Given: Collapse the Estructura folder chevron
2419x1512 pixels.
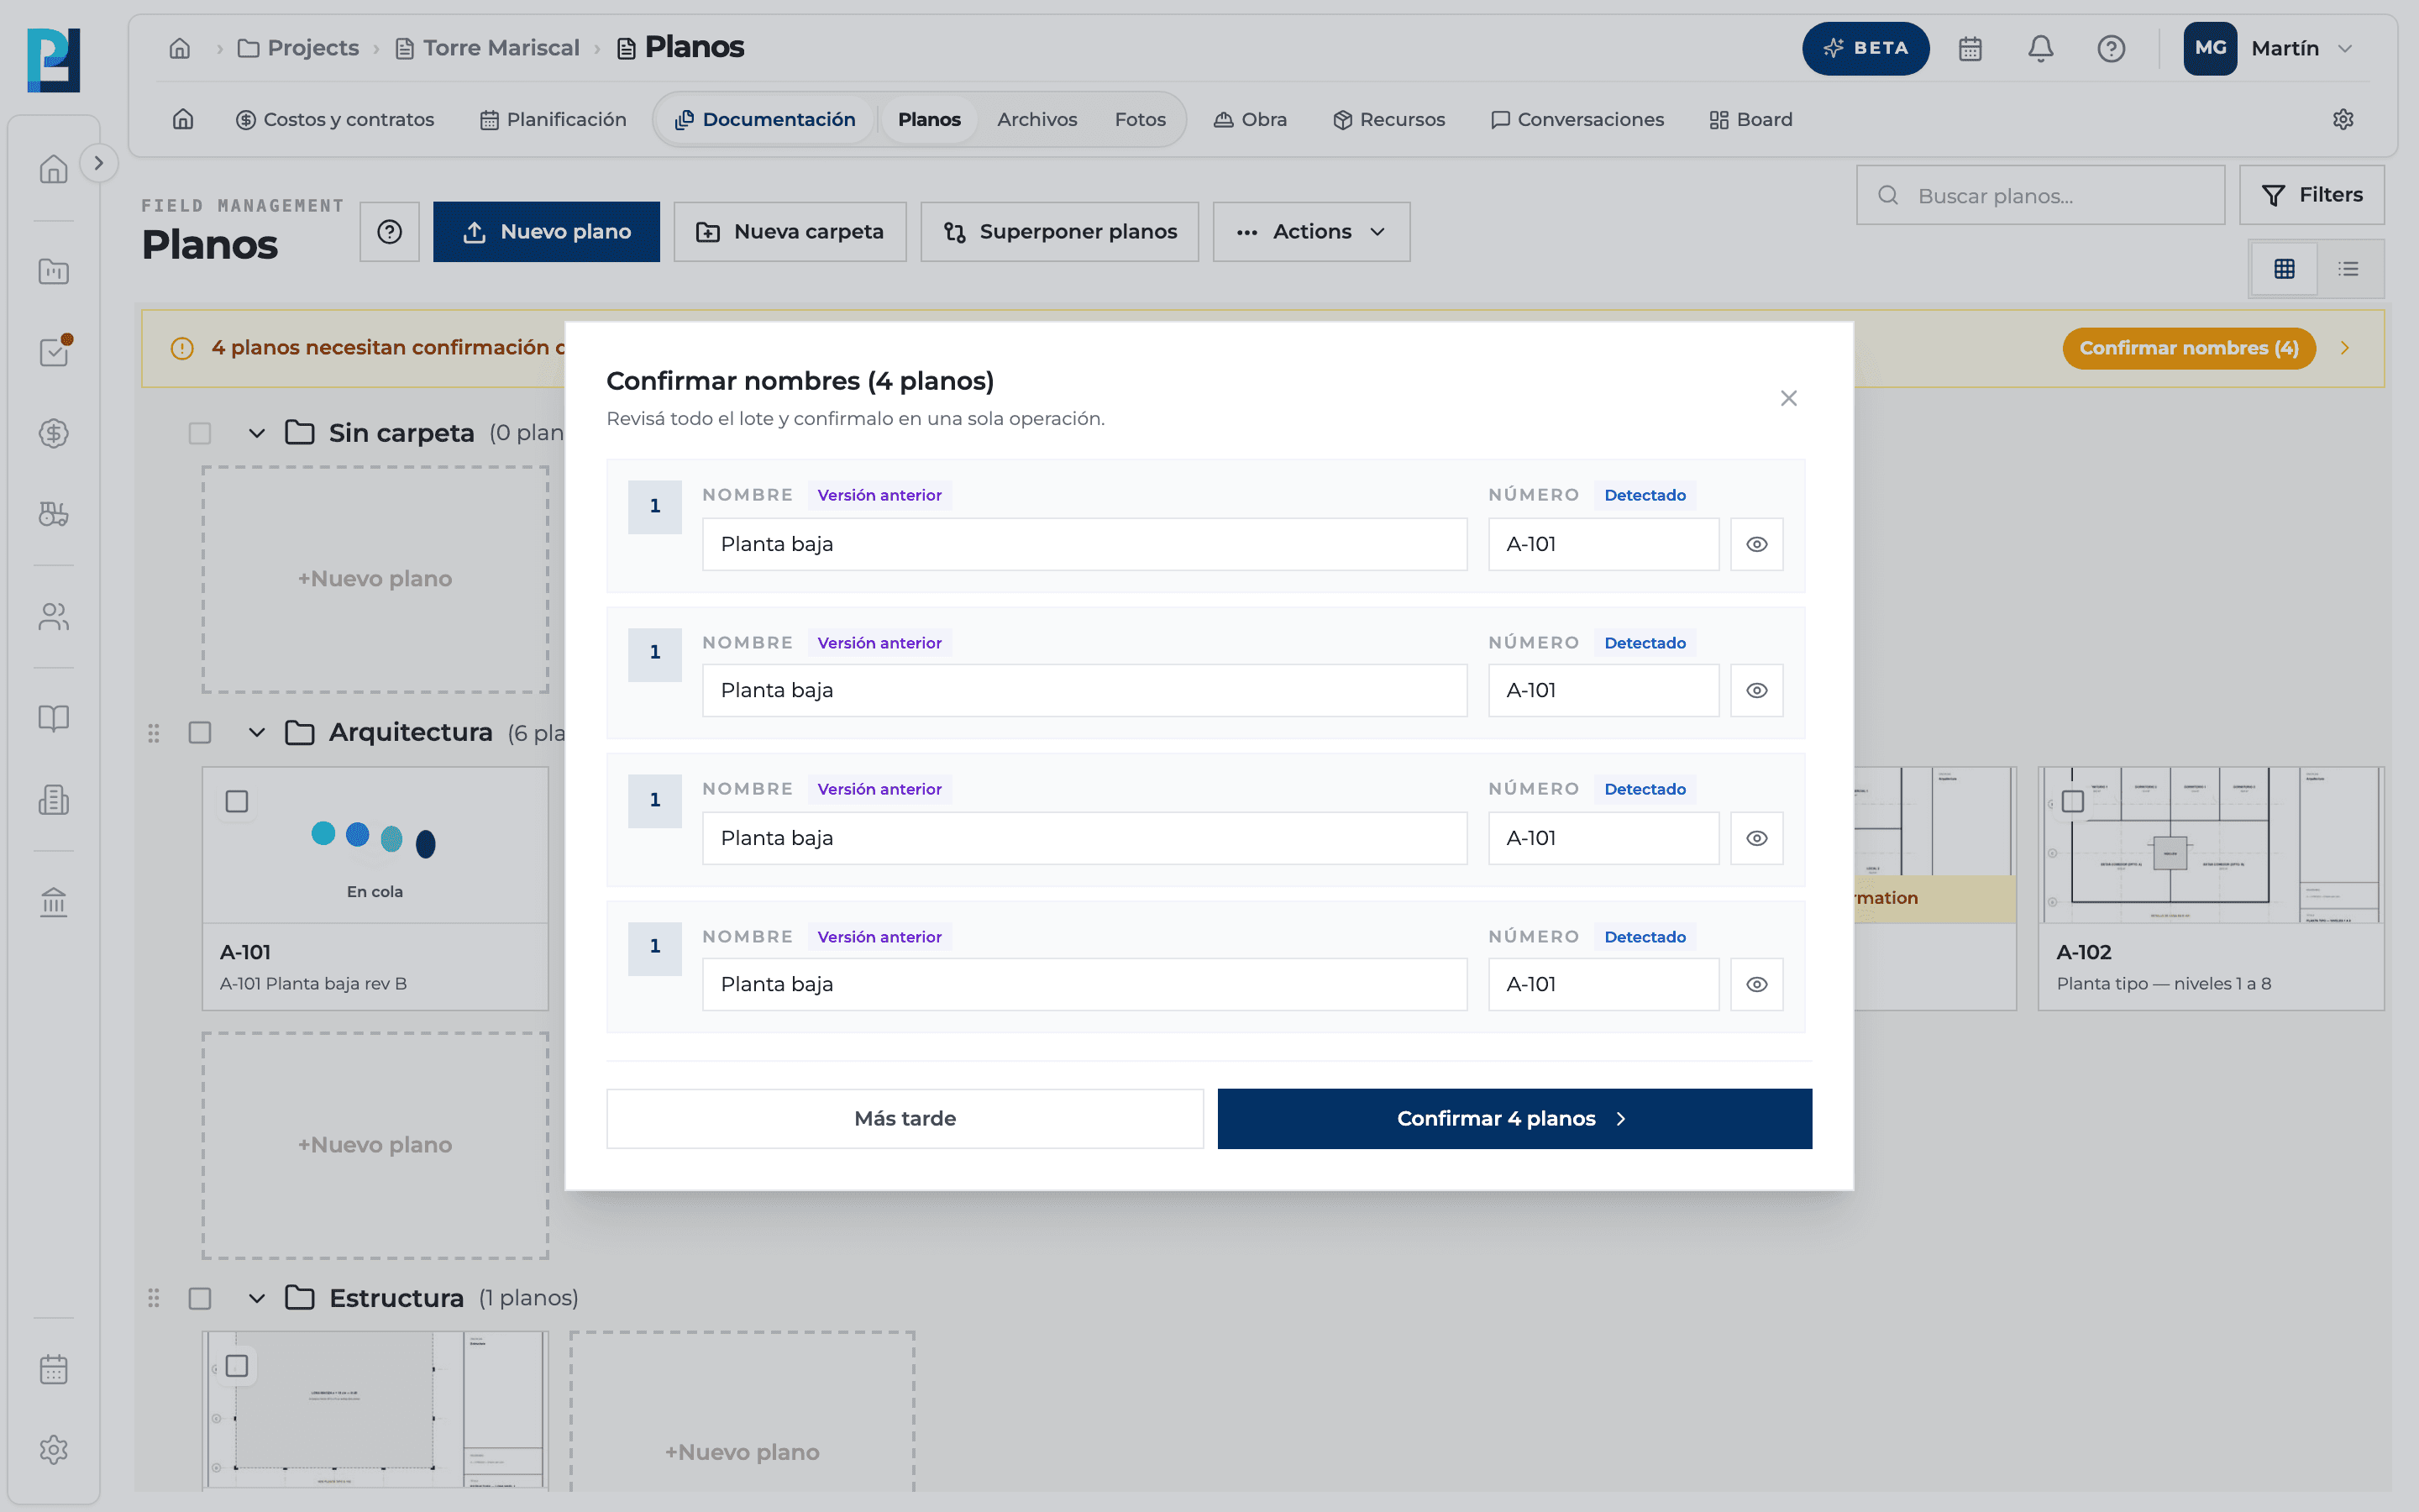Looking at the screenshot, I should (x=257, y=1298).
